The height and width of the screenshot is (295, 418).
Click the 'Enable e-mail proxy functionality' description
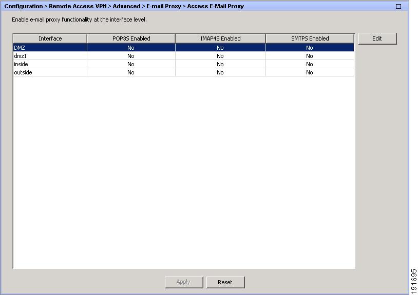pyautogui.click(x=79, y=19)
